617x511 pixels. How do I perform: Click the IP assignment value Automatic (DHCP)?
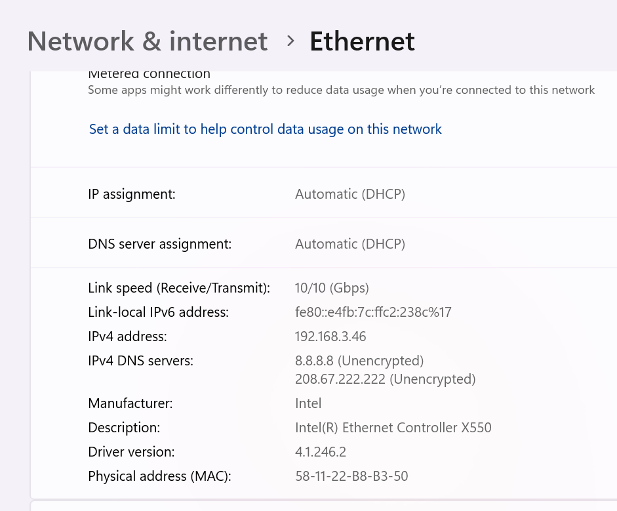click(x=350, y=194)
